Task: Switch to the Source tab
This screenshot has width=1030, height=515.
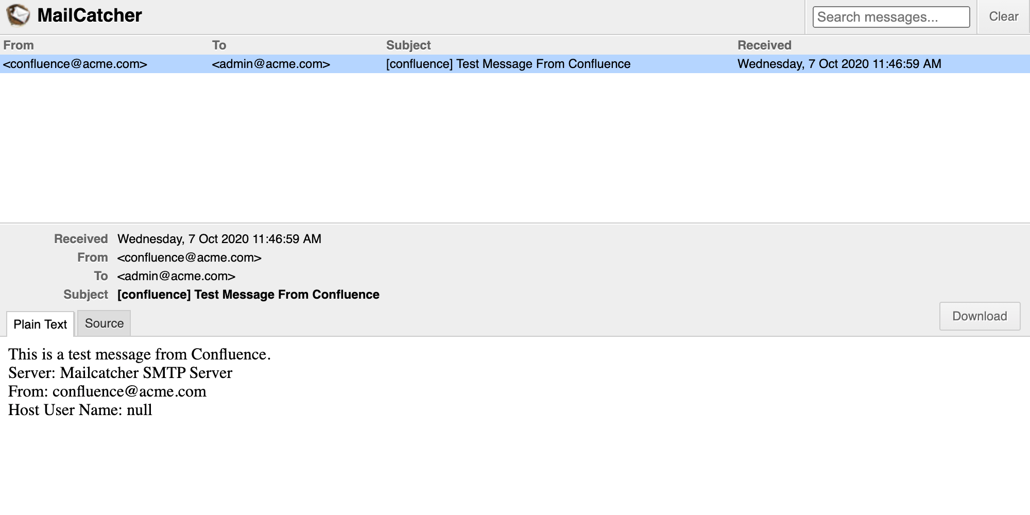Action: [x=104, y=323]
